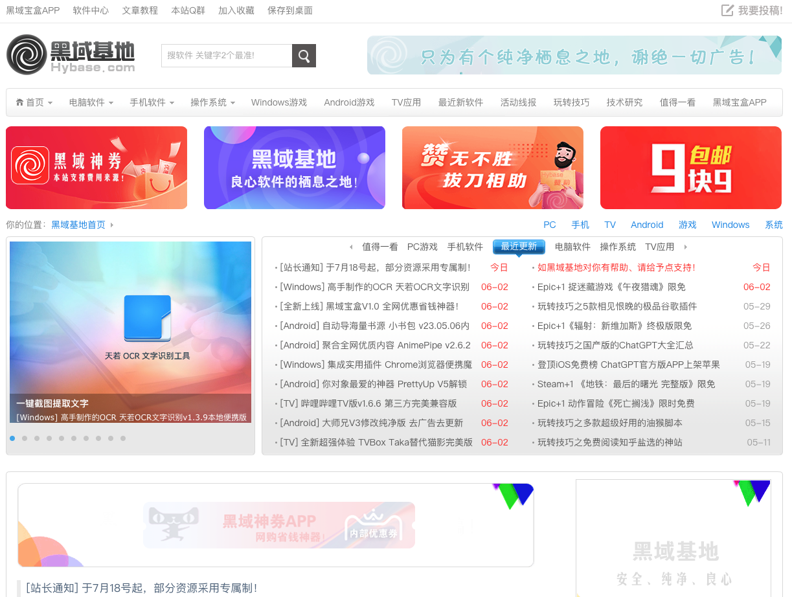Image resolution: width=792 pixels, height=597 pixels.
Task: Open the Android quick category link
Action: (x=647, y=225)
